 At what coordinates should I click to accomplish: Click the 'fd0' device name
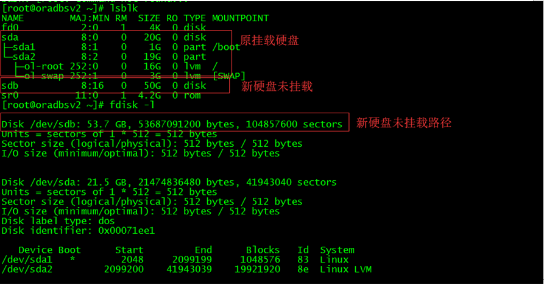coord(10,27)
